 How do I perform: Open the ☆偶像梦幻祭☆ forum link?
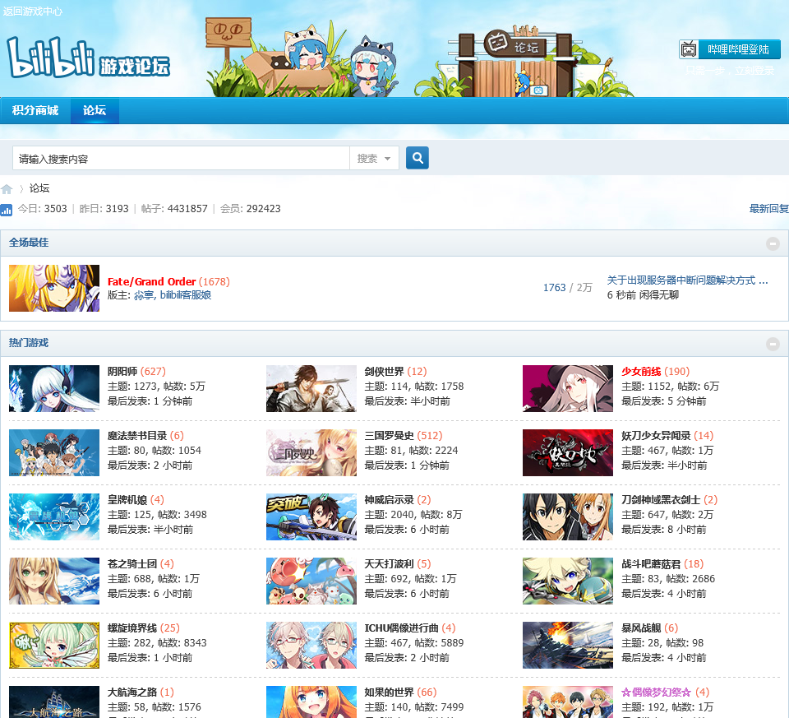[656, 692]
